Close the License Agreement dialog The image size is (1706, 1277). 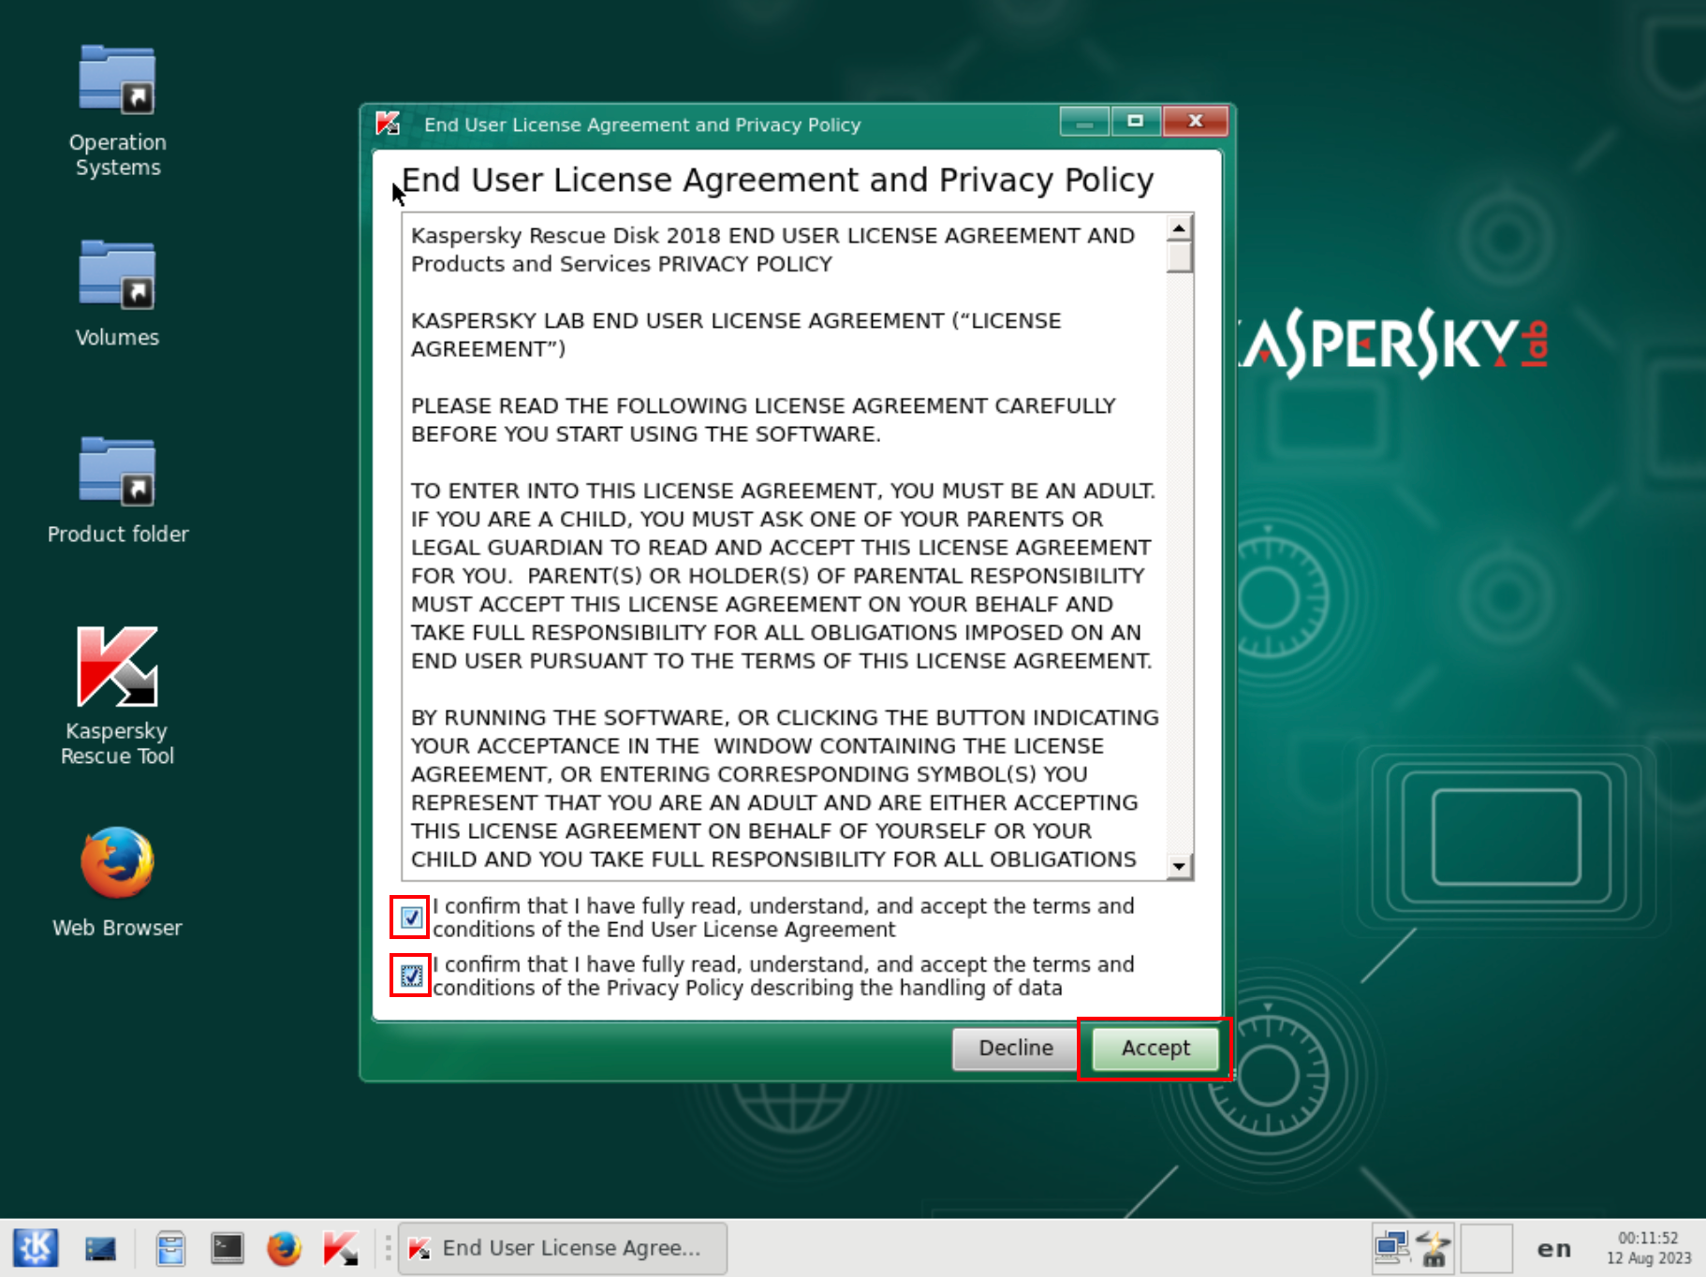coord(1196,122)
